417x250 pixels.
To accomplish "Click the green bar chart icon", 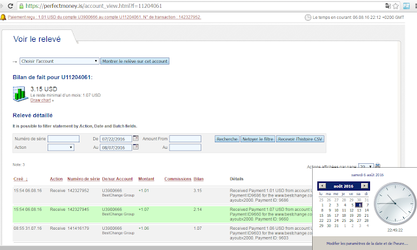I will click(x=20, y=93).
